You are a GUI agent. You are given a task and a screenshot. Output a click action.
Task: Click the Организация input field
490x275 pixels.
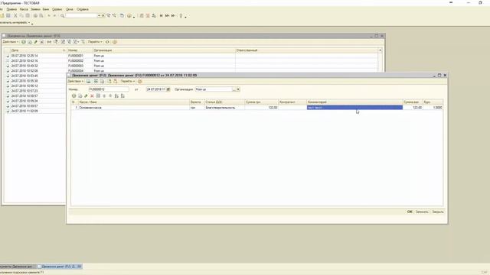point(214,89)
